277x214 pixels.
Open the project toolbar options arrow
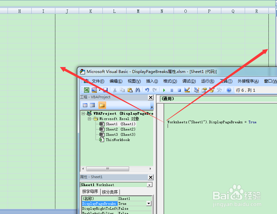[x=152, y=107]
